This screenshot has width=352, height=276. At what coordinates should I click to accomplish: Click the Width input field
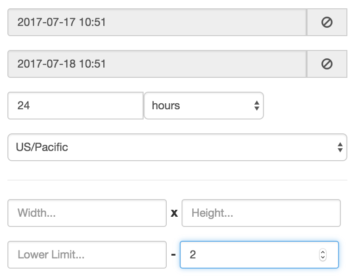tap(87, 213)
